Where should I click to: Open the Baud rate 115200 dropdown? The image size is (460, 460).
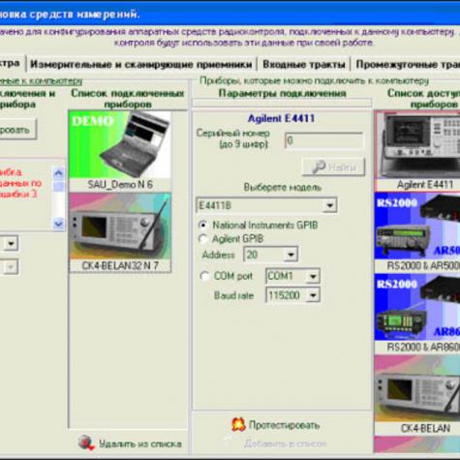pyautogui.click(x=313, y=295)
